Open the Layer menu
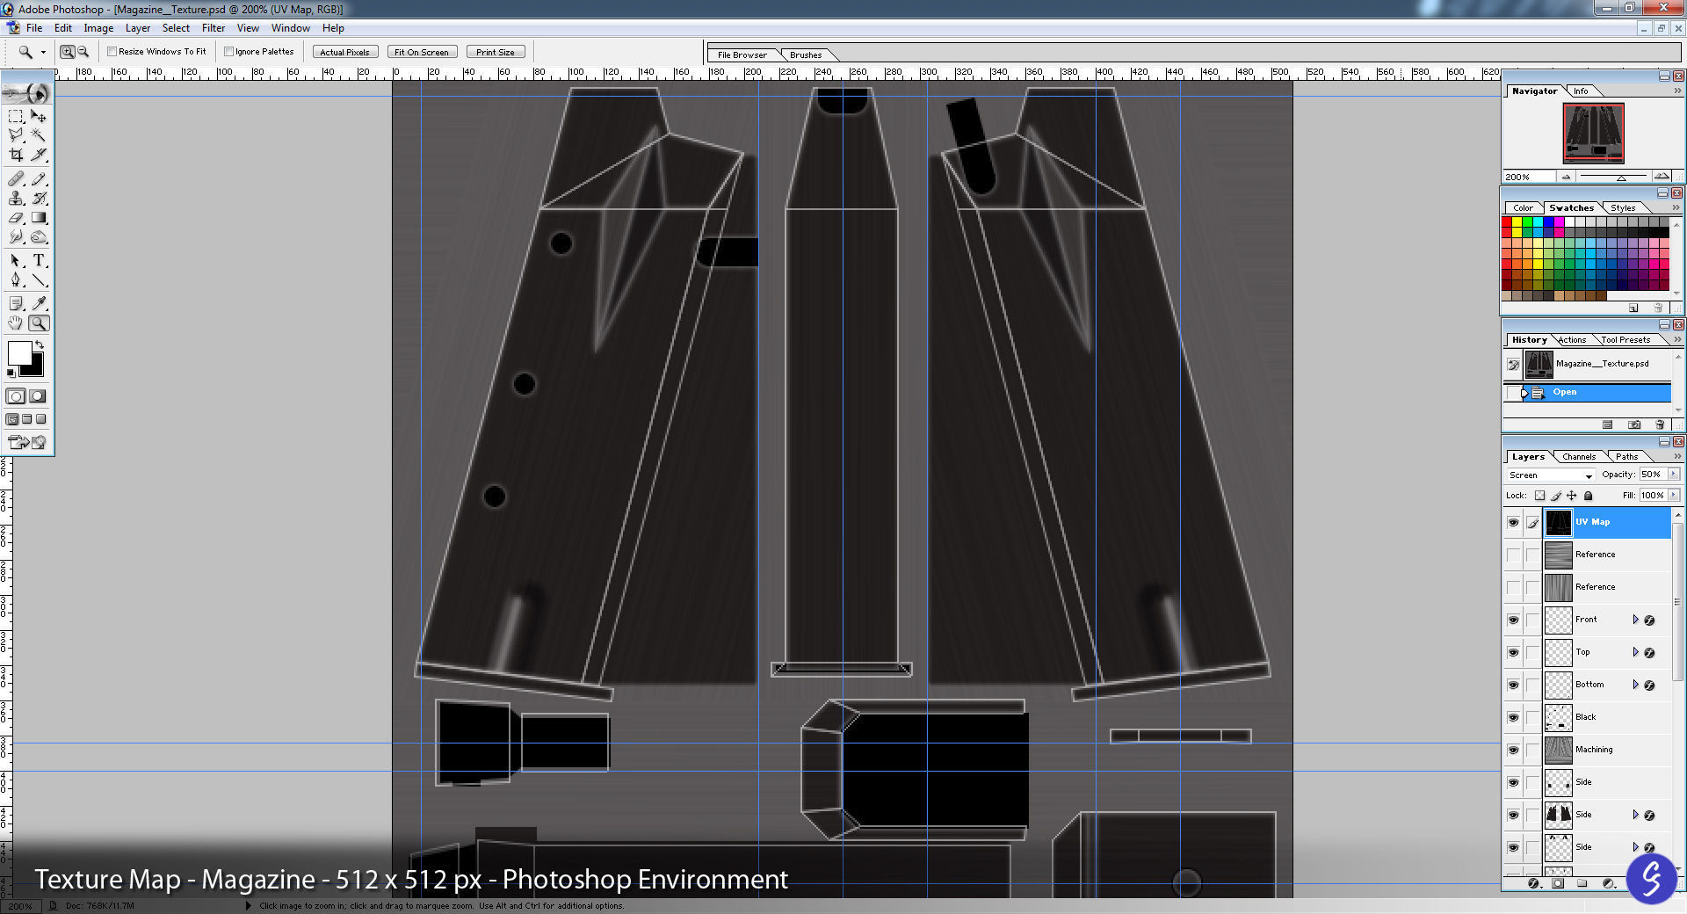 pos(138,28)
